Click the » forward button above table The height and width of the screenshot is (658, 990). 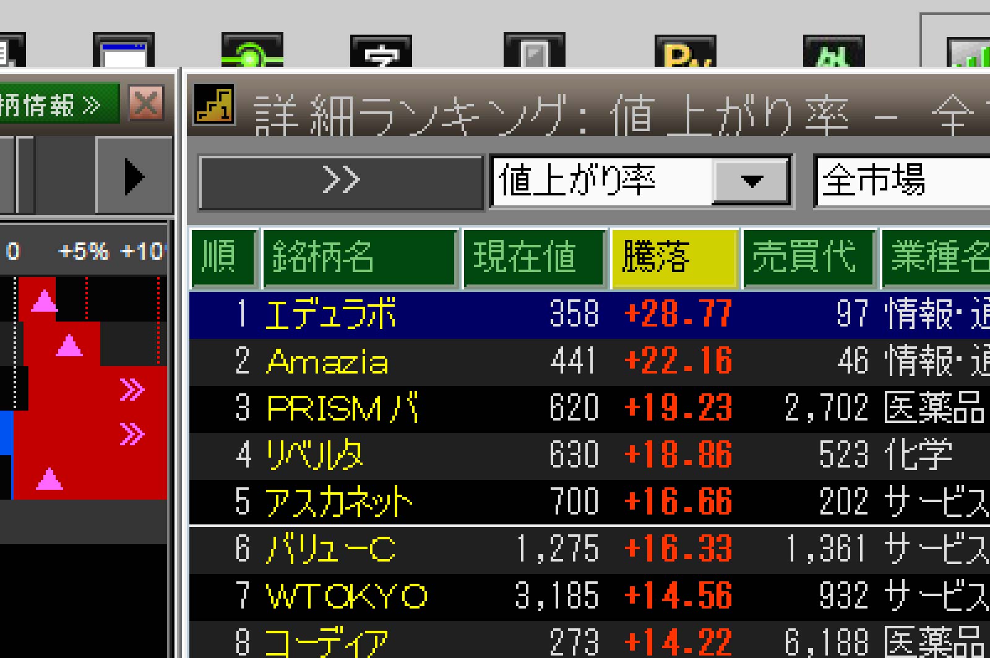pos(341,181)
